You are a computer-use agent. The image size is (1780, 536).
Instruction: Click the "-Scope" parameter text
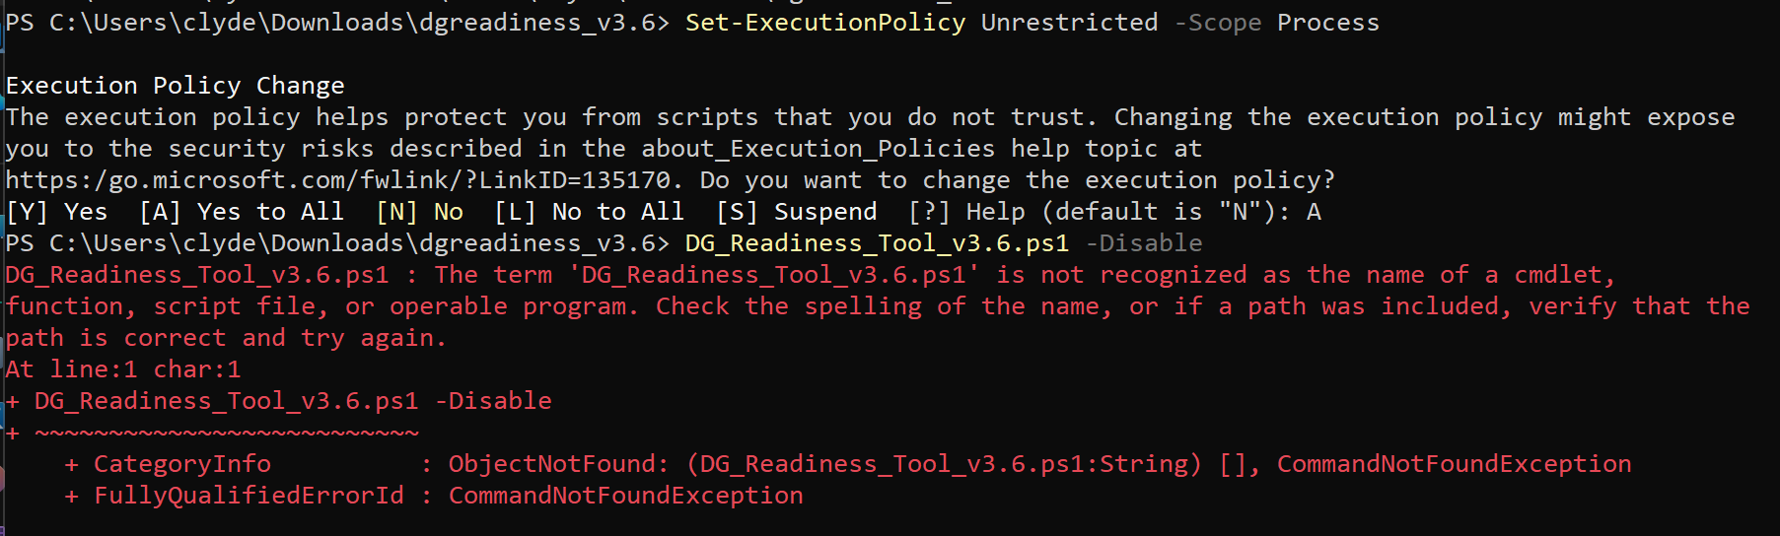[1217, 23]
